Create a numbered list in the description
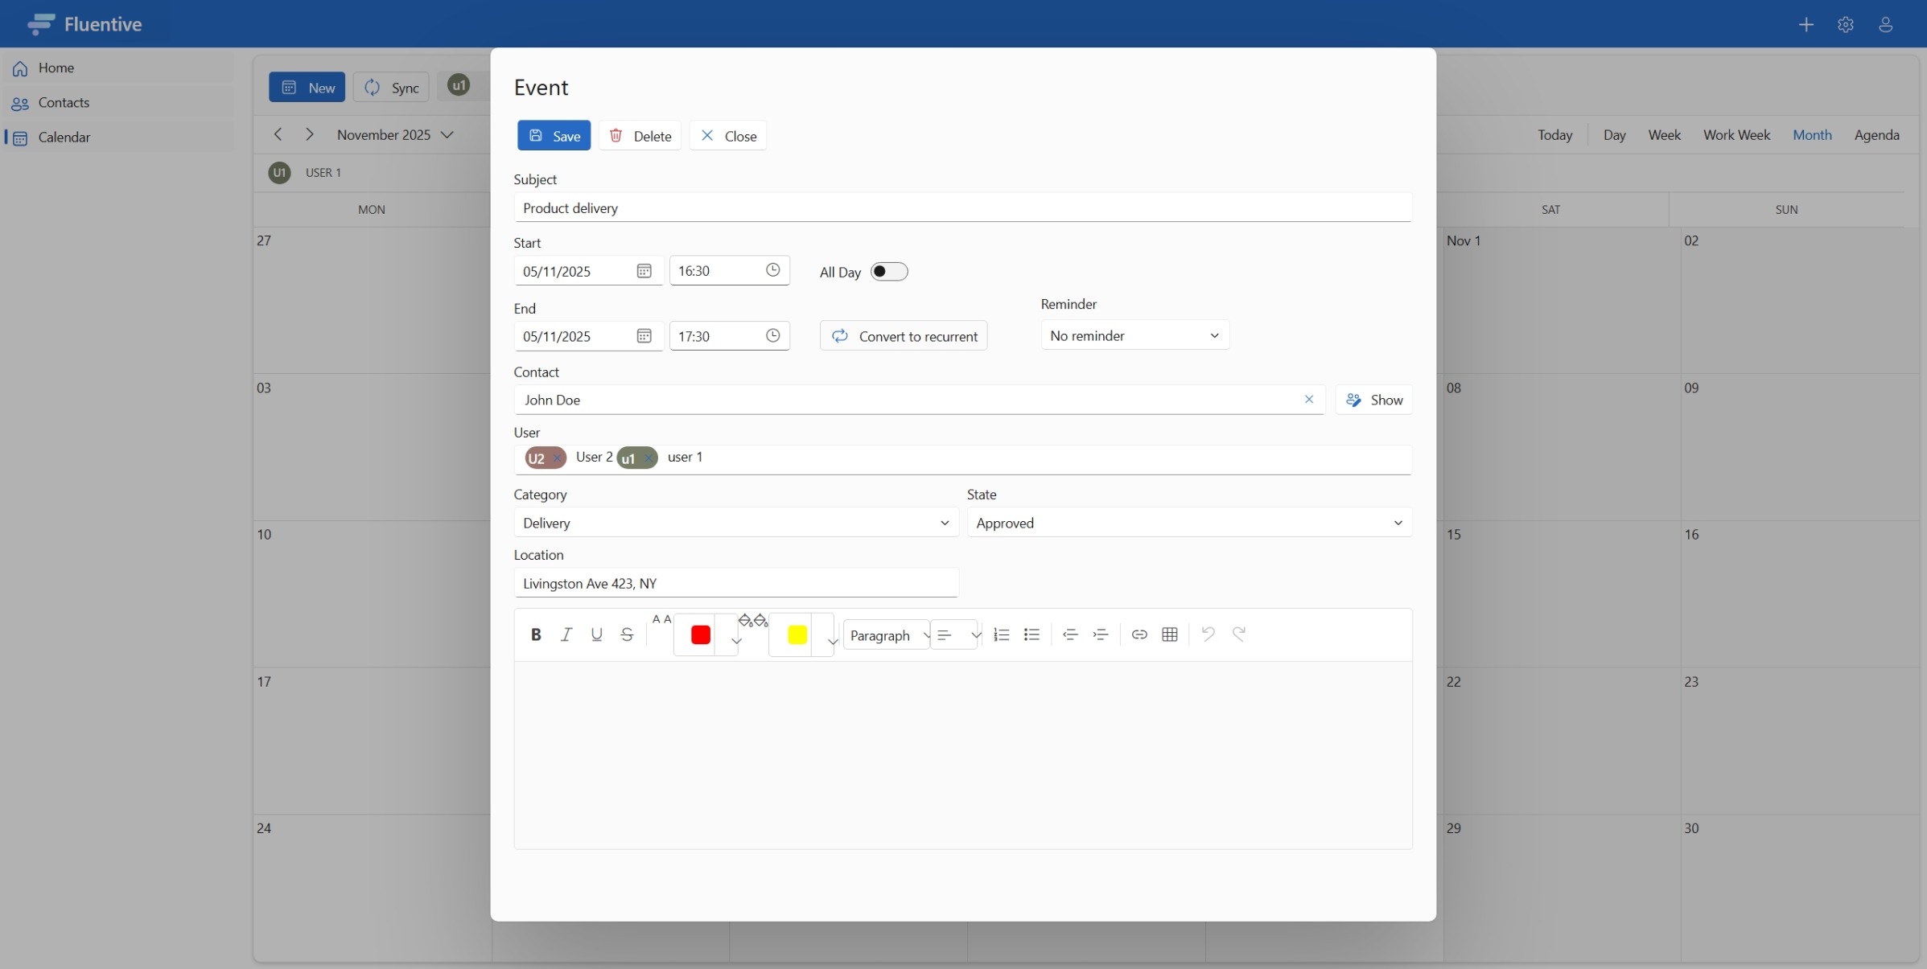Image resolution: width=1927 pixels, height=969 pixels. [1000, 634]
